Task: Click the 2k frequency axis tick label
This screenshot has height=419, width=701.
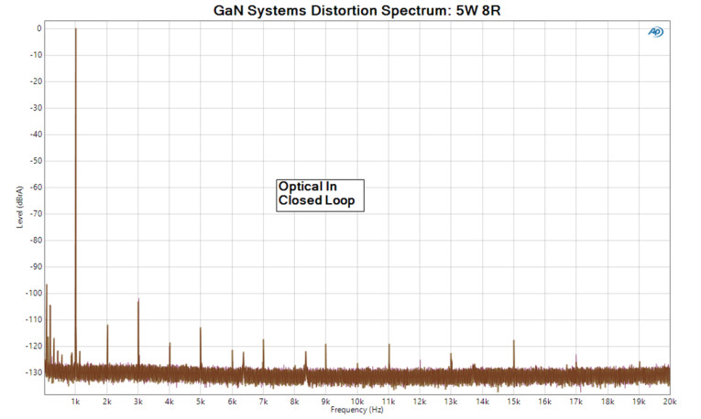Action: pos(107,402)
